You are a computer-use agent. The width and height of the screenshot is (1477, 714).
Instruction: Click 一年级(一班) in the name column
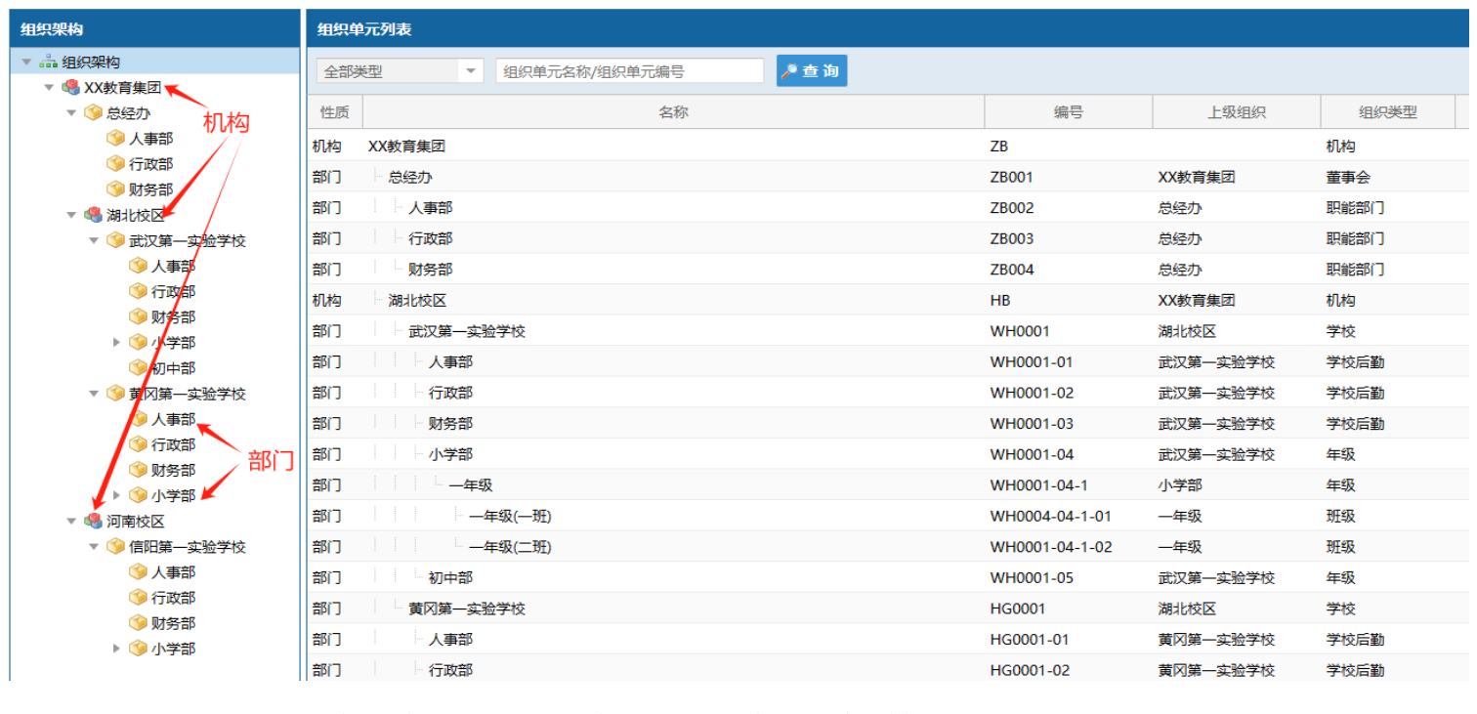point(510,516)
